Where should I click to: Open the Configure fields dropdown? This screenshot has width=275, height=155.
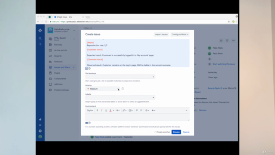click(180, 34)
